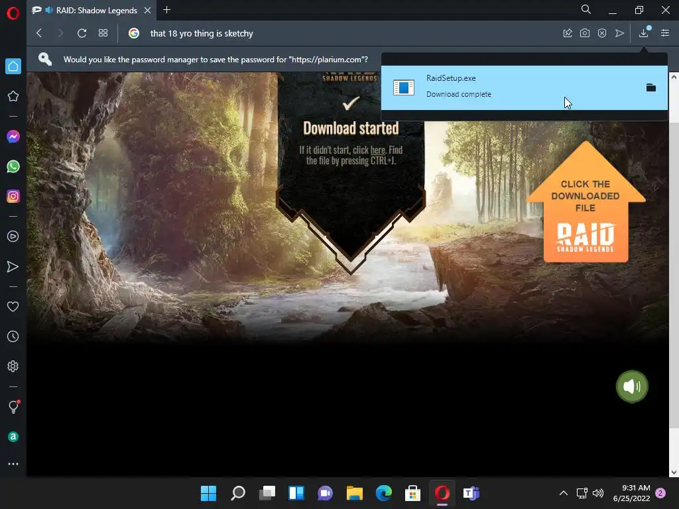Open the green 'a' sidebar extension

tap(13, 437)
